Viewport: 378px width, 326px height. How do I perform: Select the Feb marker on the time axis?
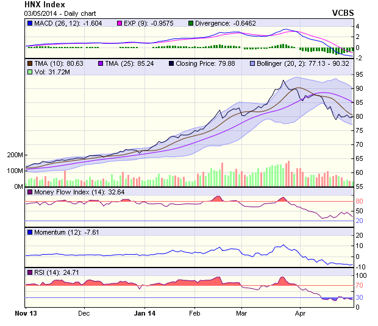click(194, 313)
